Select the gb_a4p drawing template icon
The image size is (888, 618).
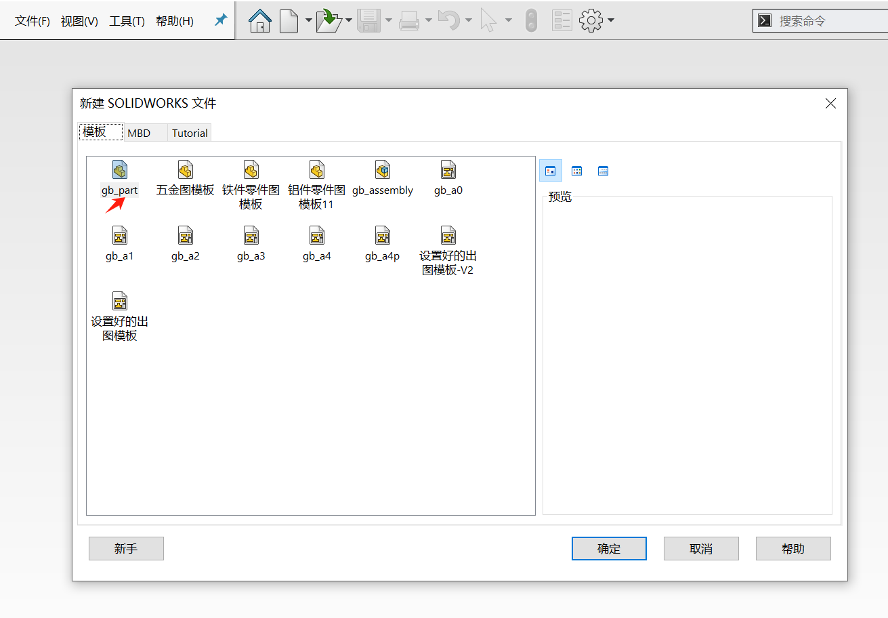click(382, 235)
